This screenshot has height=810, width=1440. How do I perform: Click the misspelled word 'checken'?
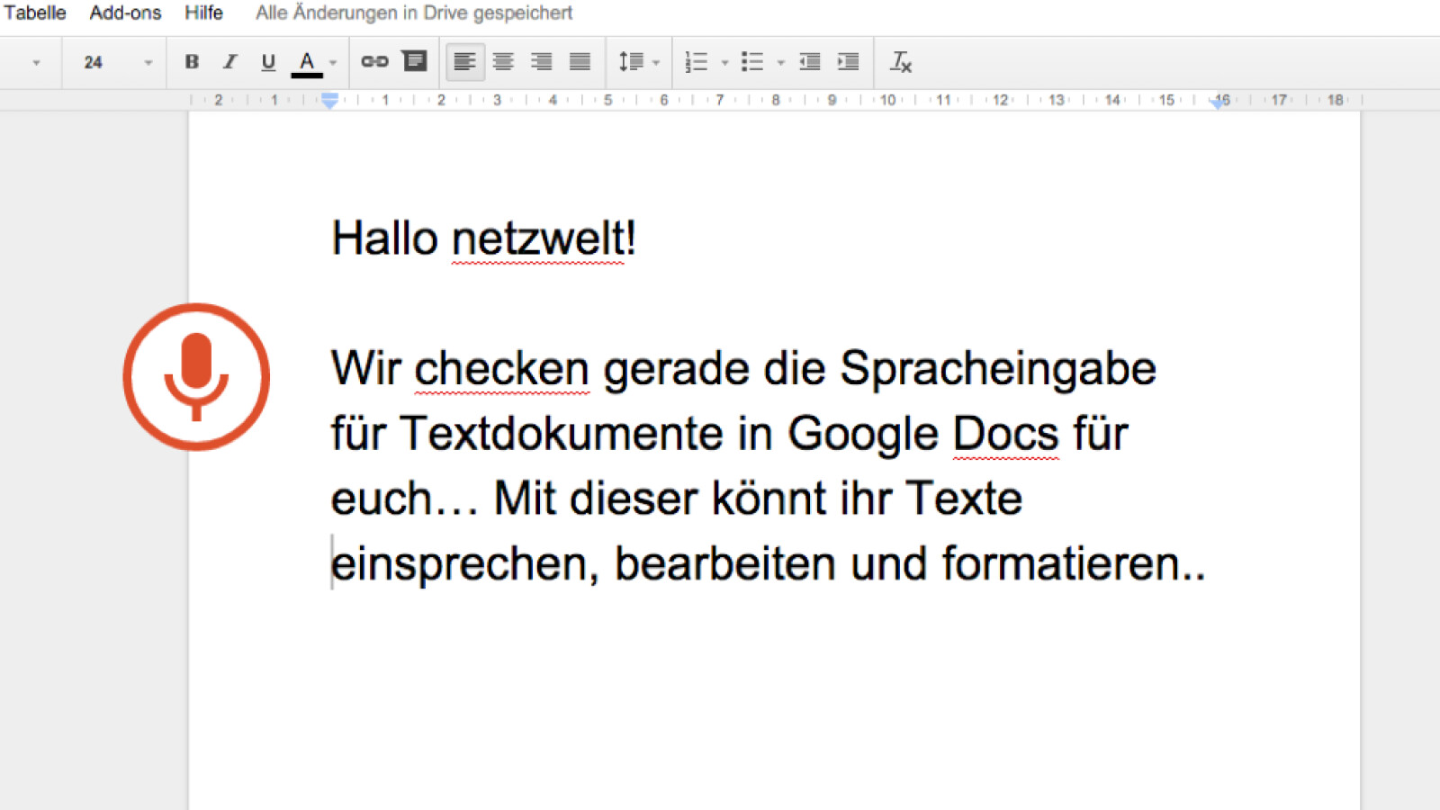coord(502,370)
